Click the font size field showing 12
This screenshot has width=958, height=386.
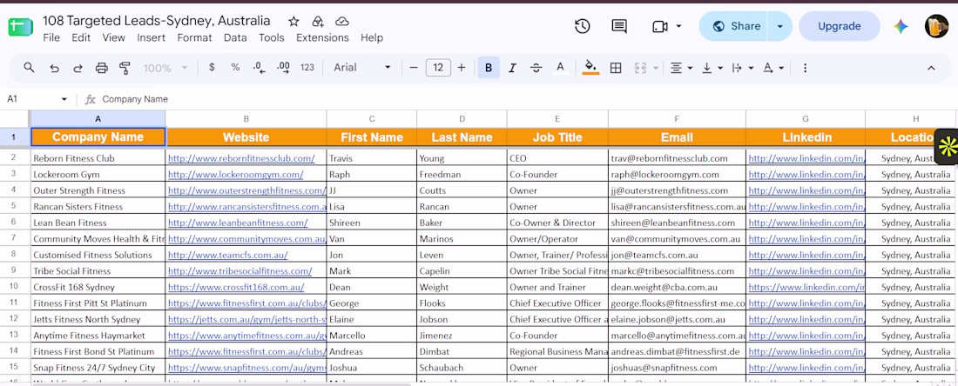click(437, 68)
